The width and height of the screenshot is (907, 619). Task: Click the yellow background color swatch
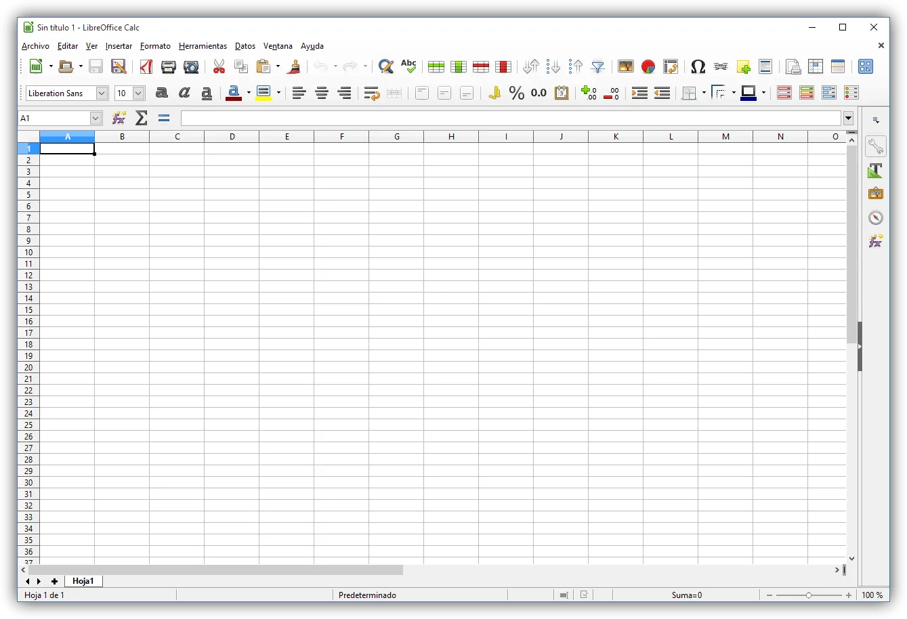263,93
